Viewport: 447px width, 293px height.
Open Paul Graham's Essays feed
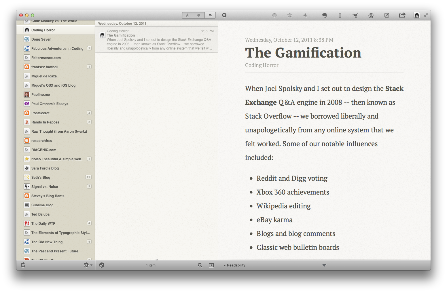[x=56, y=104]
